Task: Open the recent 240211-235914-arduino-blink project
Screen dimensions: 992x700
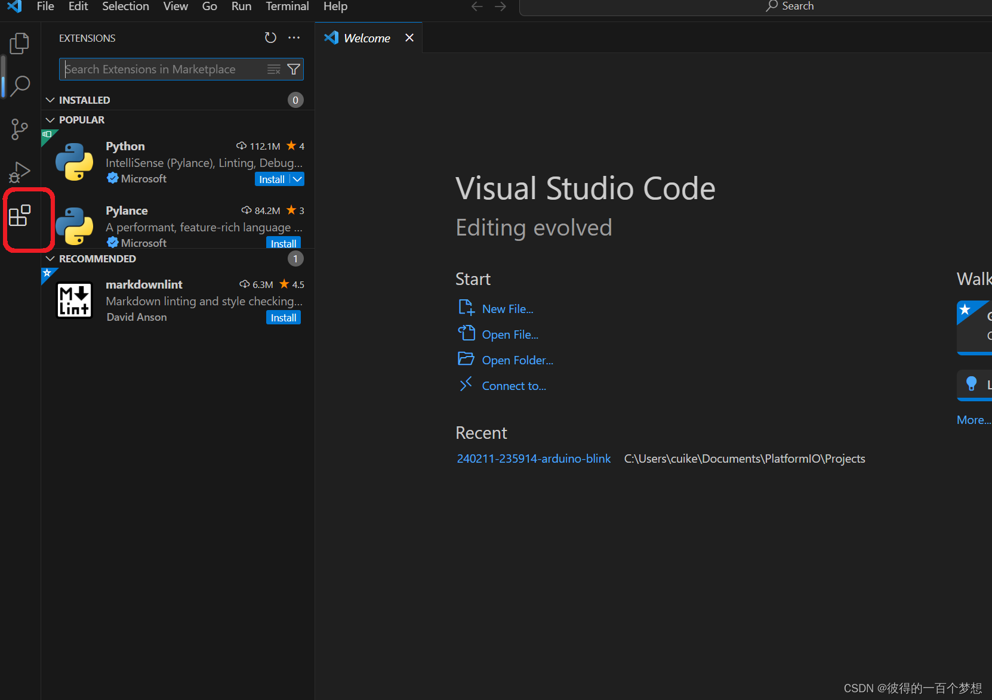Action: (x=533, y=458)
